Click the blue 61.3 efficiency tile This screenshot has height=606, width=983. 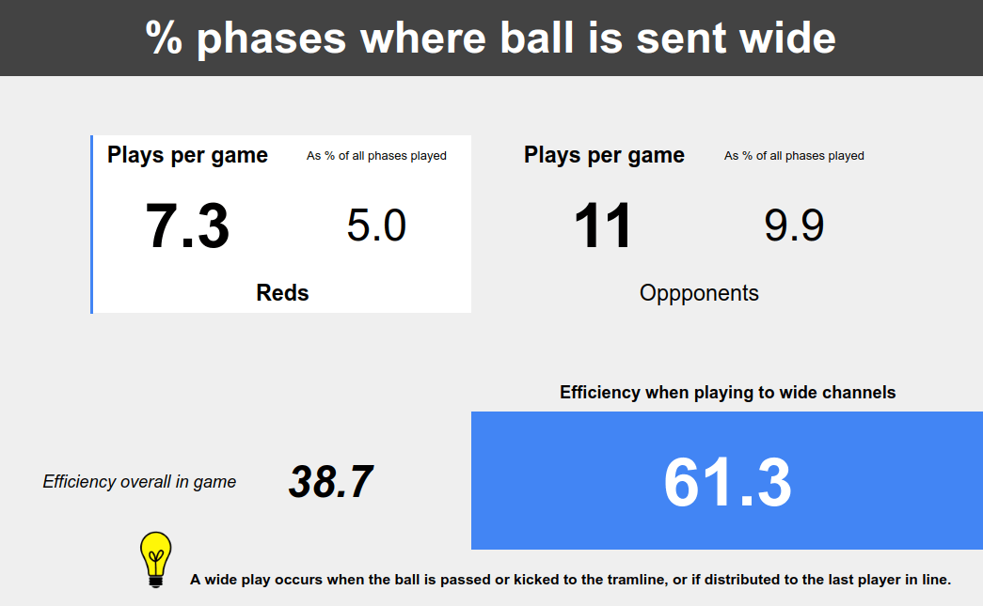click(x=727, y=481)
